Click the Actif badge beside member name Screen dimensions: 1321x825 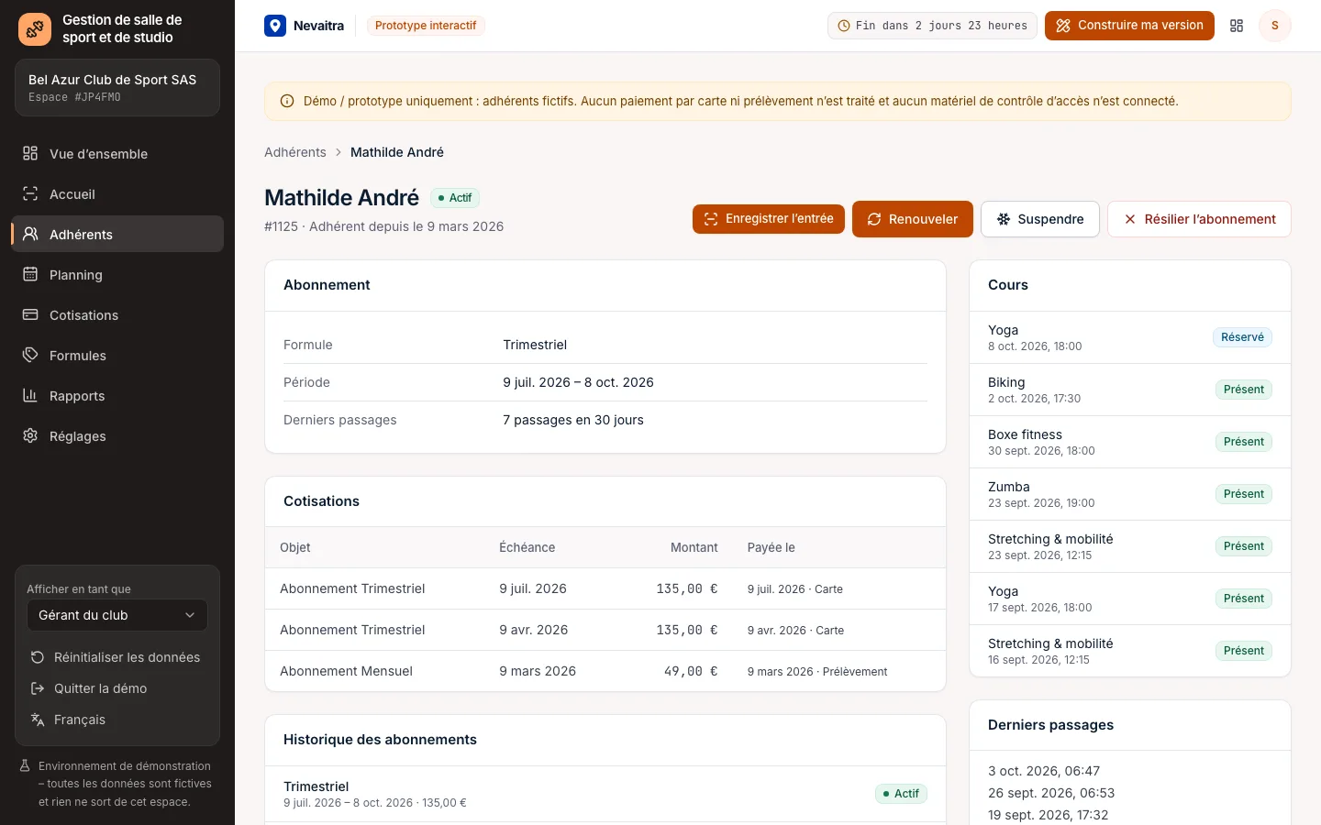coord(455,198)
